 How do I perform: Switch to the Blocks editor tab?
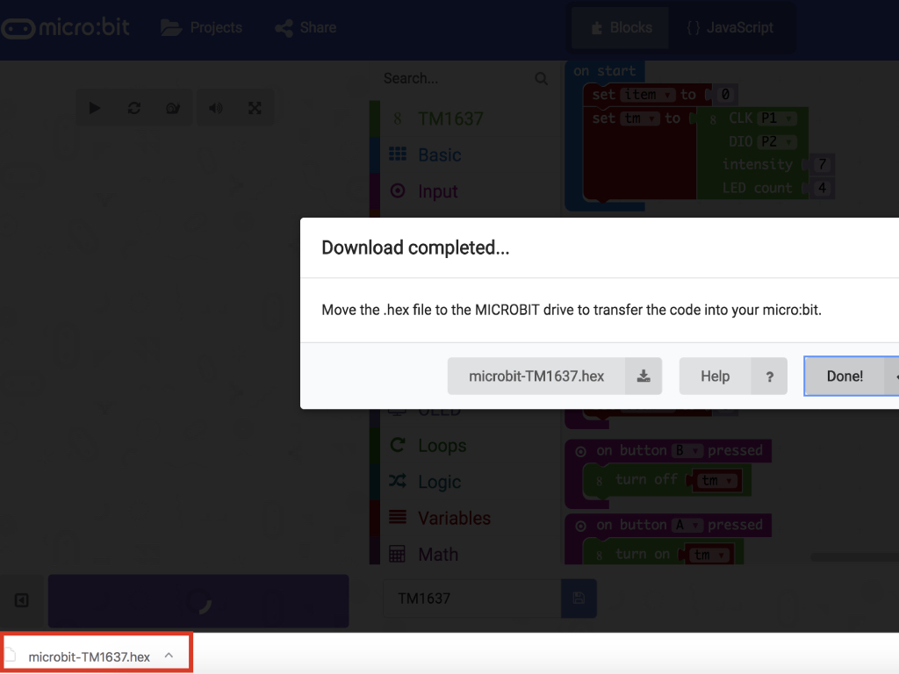click(622, 27)
